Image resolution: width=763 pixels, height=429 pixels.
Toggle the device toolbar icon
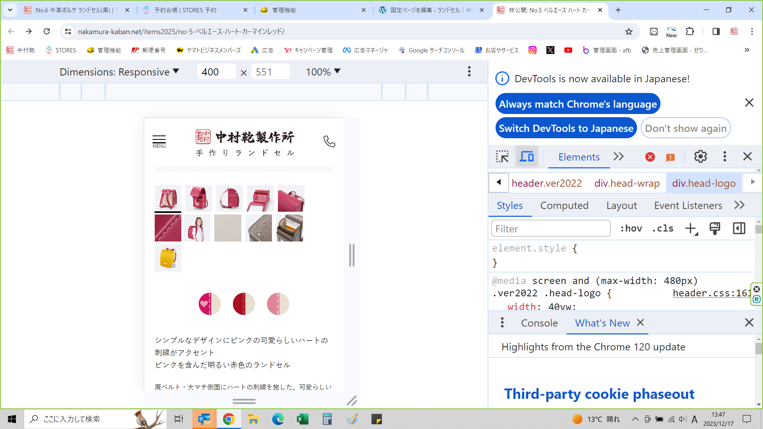(527, 157)
